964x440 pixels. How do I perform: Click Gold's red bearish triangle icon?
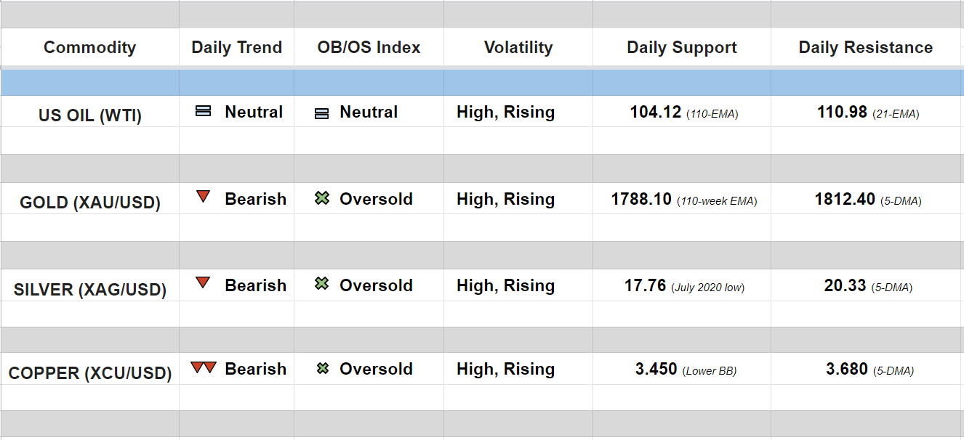pyautogui.click(x=203, y=197)
